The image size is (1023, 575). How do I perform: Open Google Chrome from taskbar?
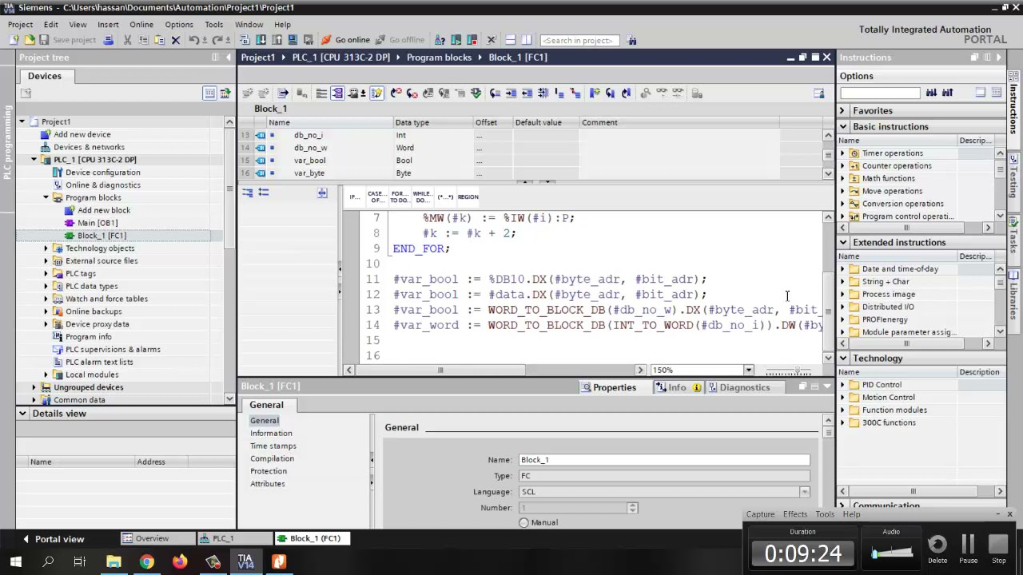pos(146,561)
